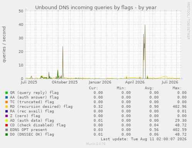This screenshot has height=148, width=192.
Task: Click the Z zero flag purple swatch
Action: pyautogui.click(x=7, y=116)
